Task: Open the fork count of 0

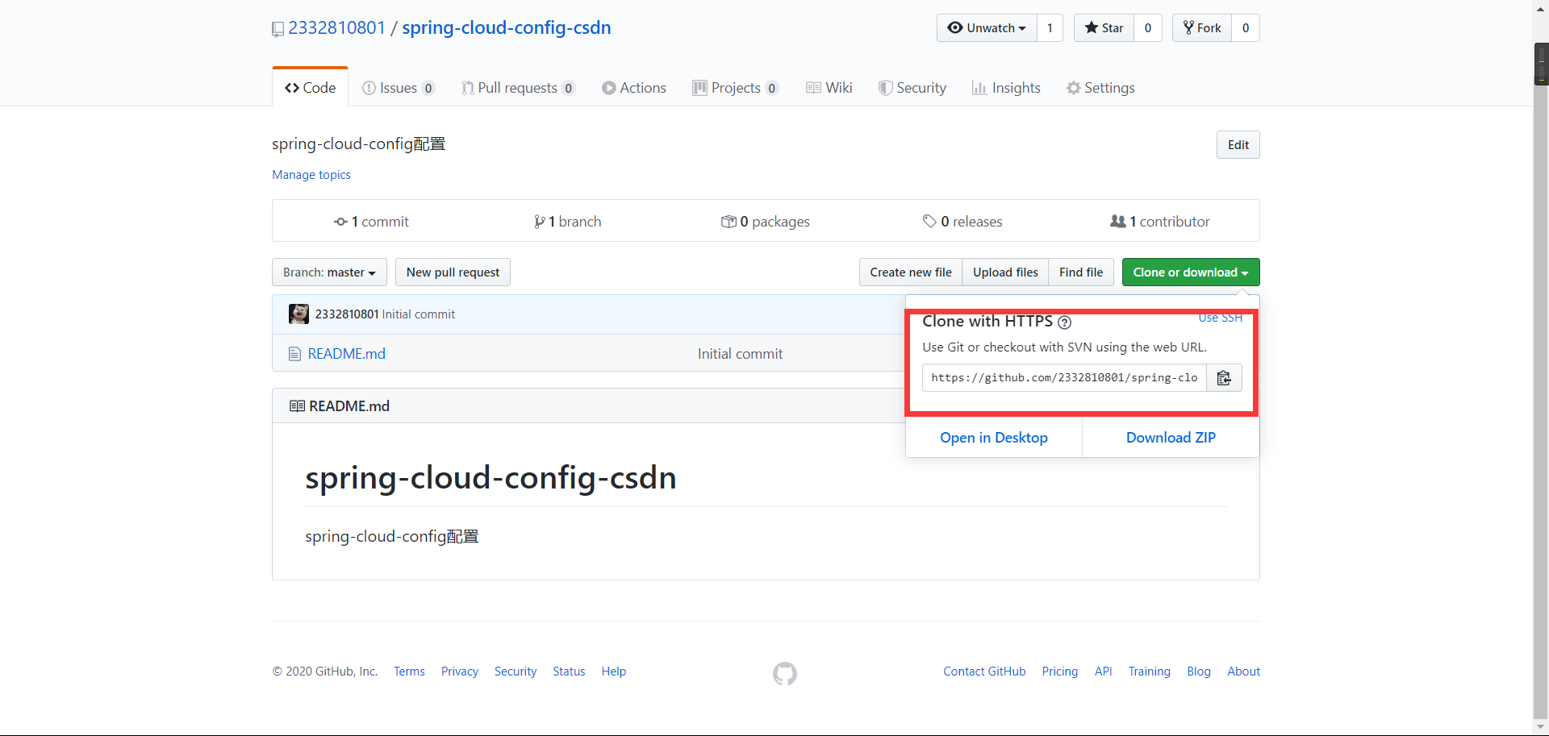Action: tap(1246, 28)
